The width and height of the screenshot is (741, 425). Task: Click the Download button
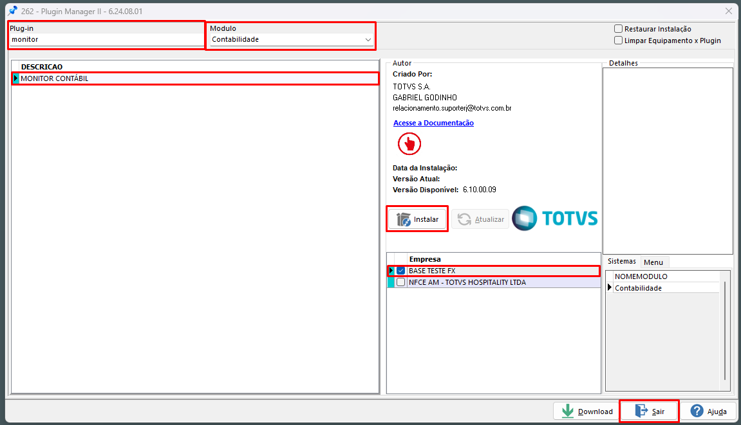tap(586, 411)
